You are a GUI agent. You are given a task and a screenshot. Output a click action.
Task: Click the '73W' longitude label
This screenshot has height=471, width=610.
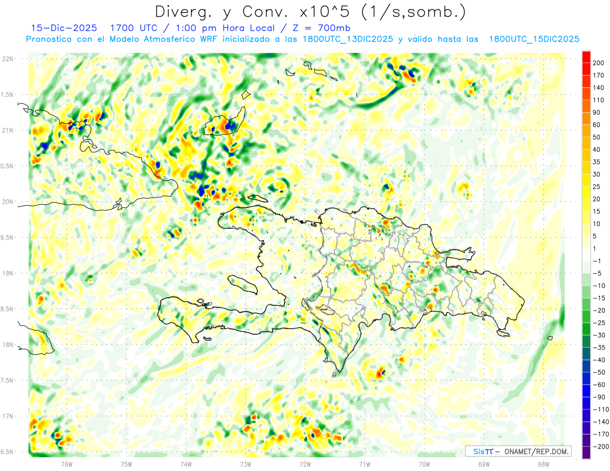[x=246, y=464]
